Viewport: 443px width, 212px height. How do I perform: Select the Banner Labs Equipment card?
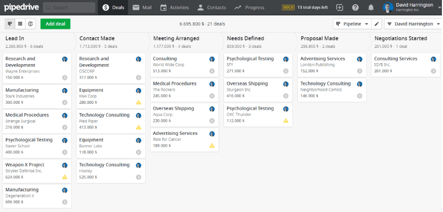tap(111, 146)
